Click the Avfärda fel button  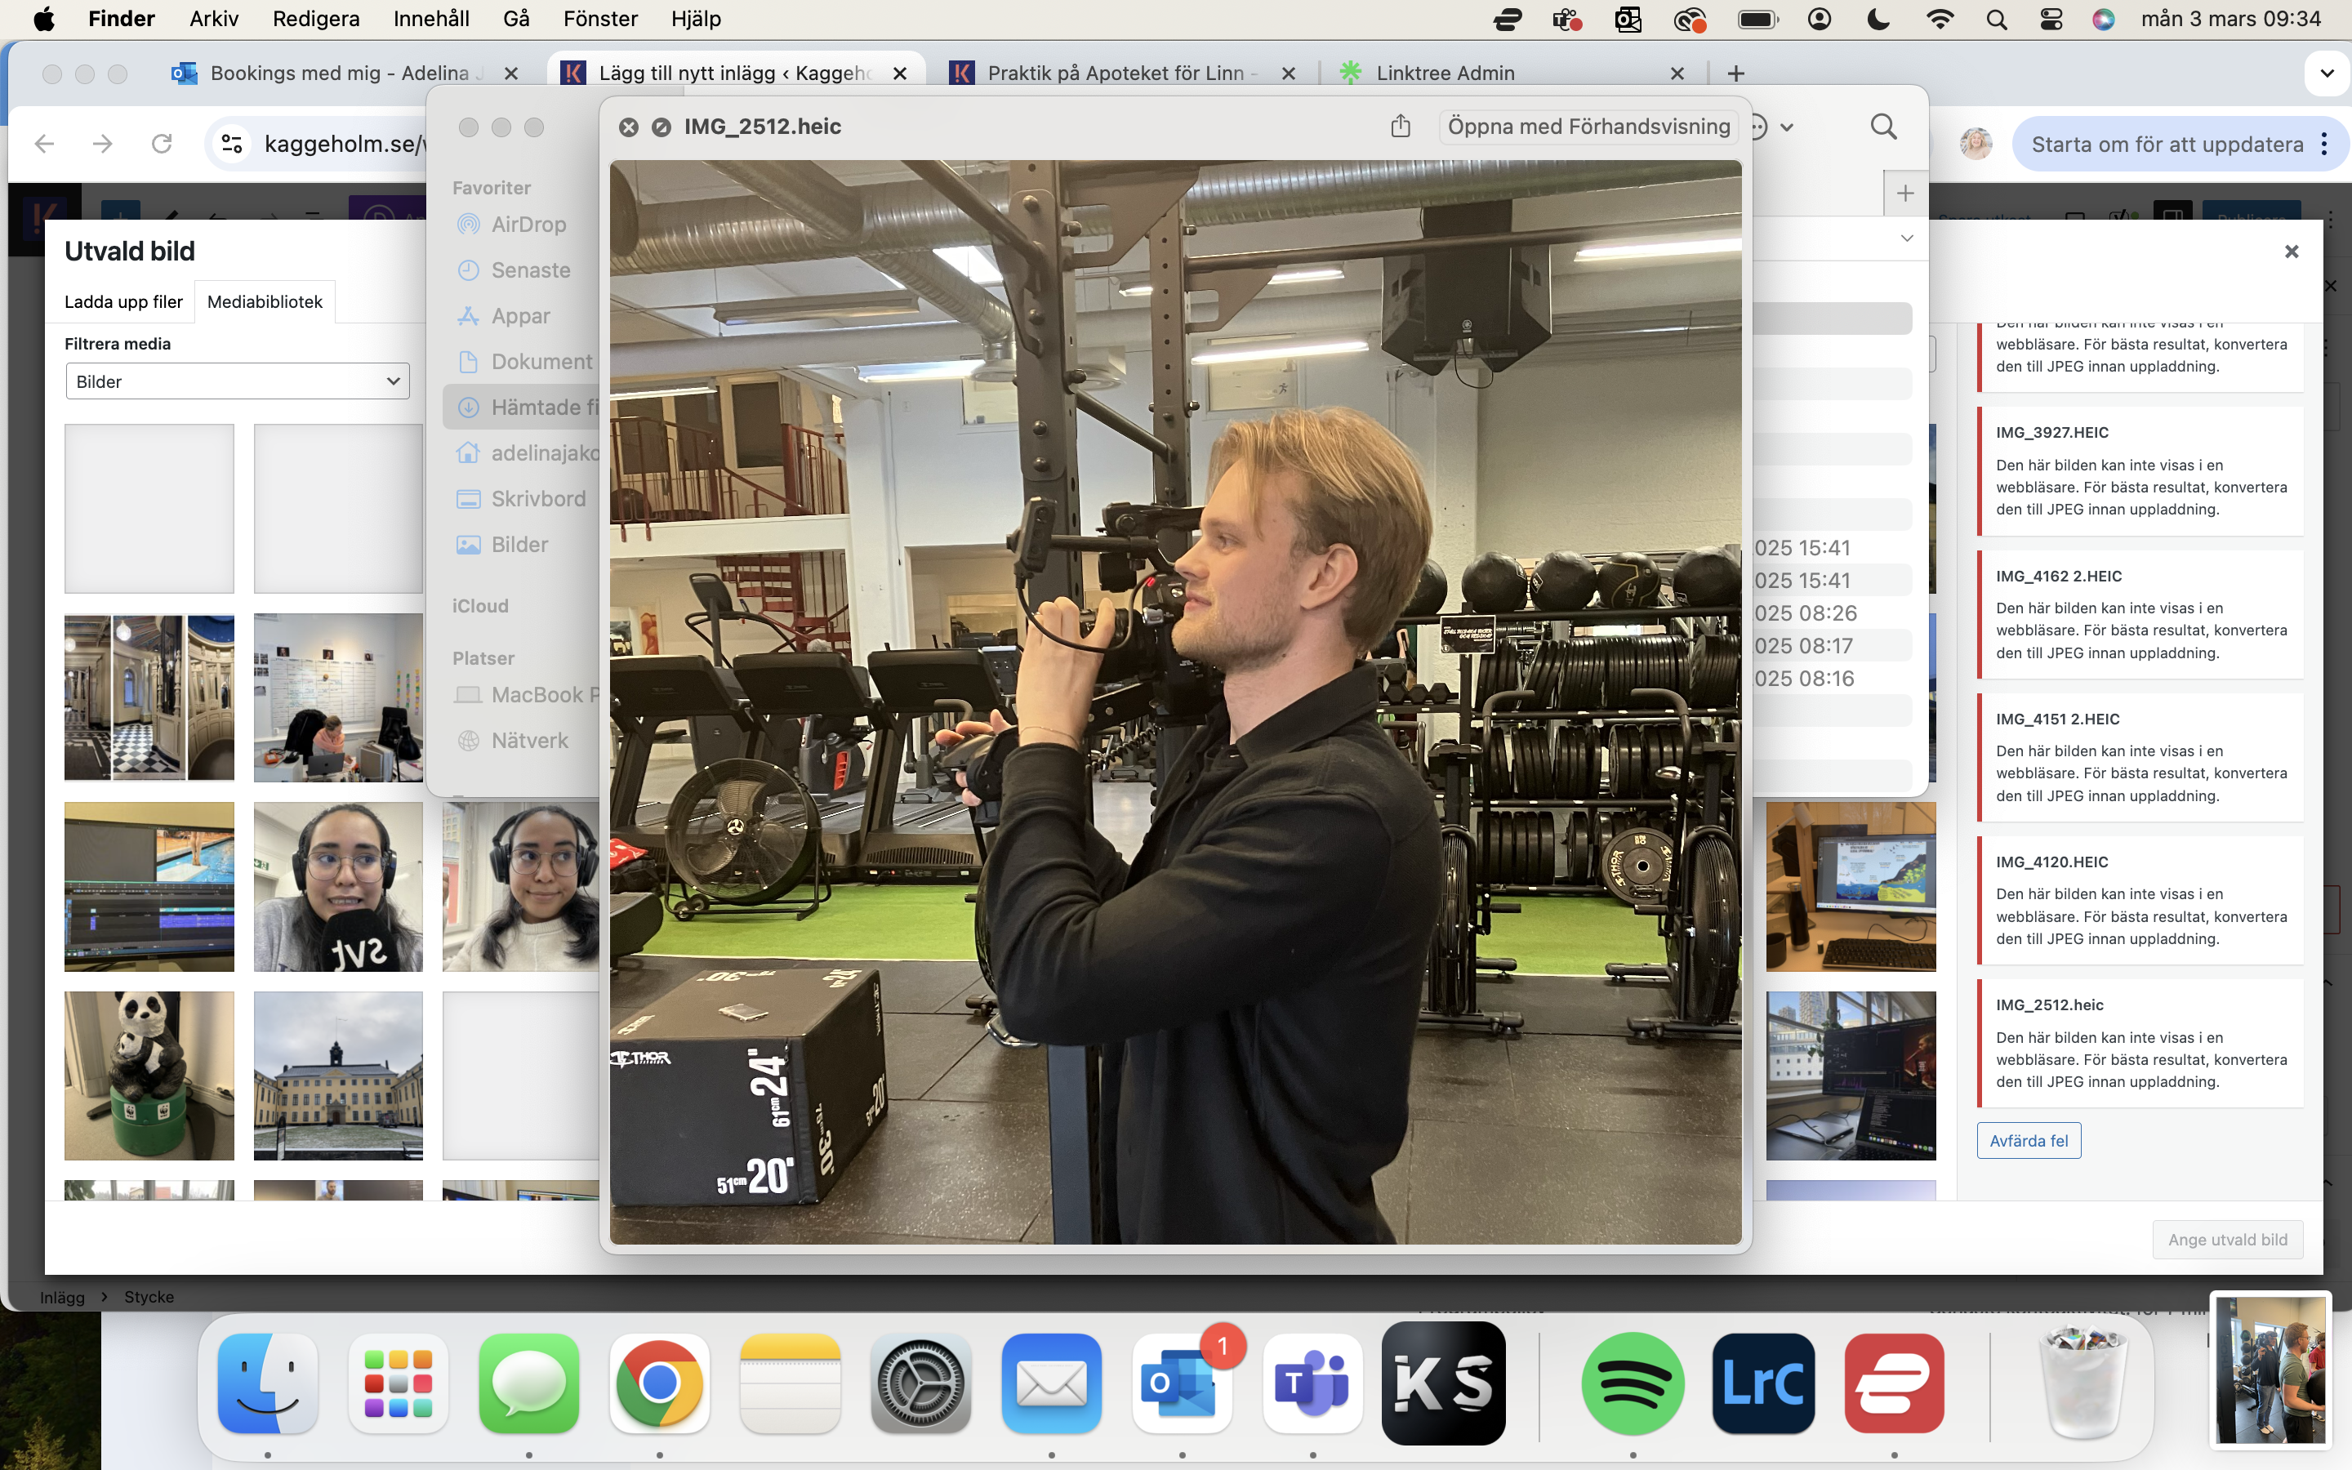[2029, 1140]
